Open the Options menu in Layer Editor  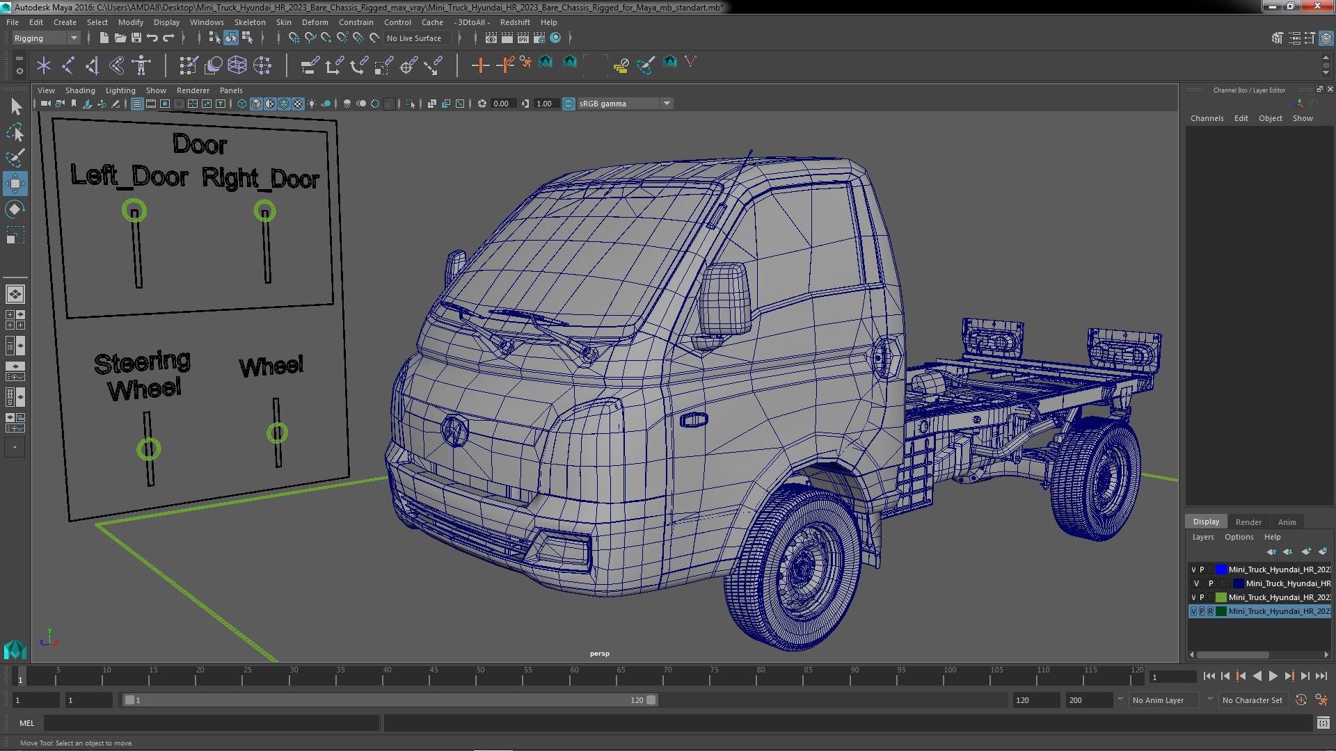tap(1239, 537)
